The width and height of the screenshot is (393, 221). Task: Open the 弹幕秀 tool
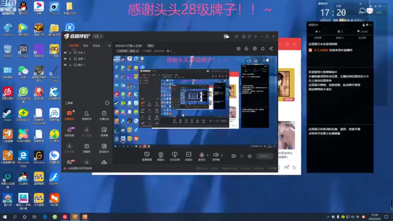click(86, 148)
